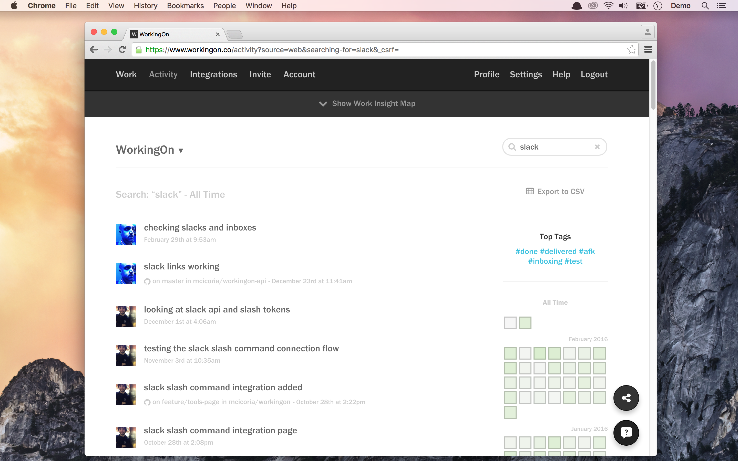The image size is (738, 461).
Task: Open the Invite nav item
Action: click(260, 74)
